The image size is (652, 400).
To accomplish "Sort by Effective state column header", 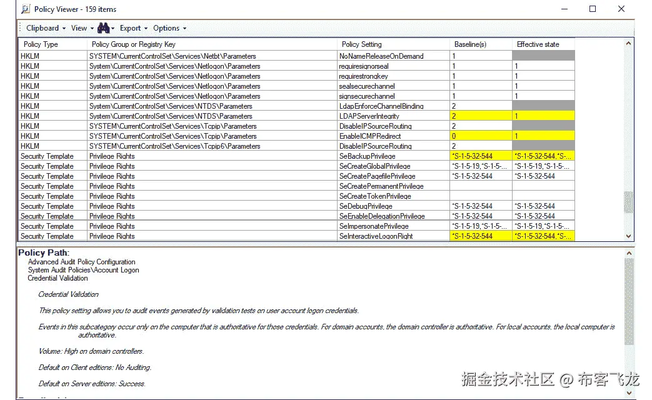I will tap(543, 44).
